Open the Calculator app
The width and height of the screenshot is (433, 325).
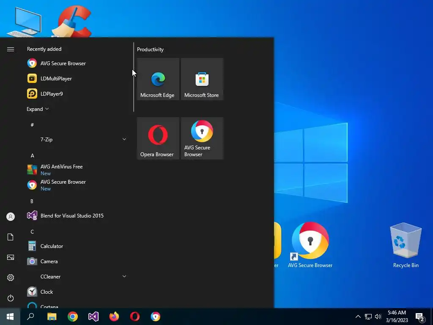77,246
